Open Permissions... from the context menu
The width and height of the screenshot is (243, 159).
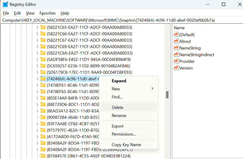pyautogui.click(x=124, y=134)
